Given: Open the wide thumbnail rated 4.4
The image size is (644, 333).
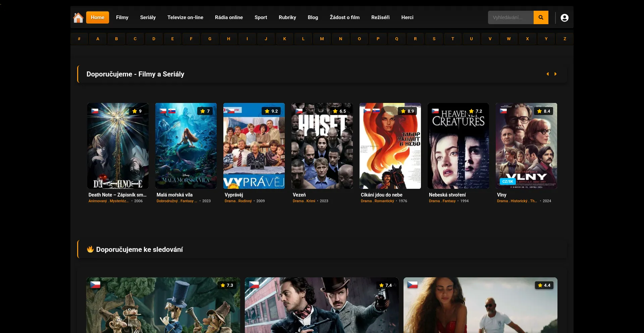Looking at the screenshot, I should tap(480, 305).
